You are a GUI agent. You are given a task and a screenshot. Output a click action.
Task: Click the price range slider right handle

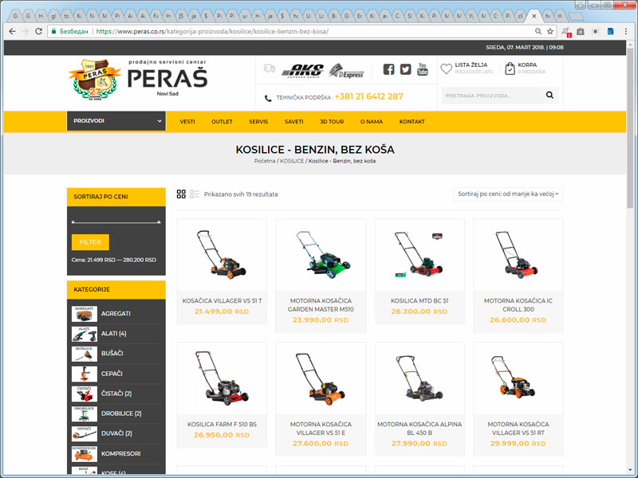(x=159, y=222)
